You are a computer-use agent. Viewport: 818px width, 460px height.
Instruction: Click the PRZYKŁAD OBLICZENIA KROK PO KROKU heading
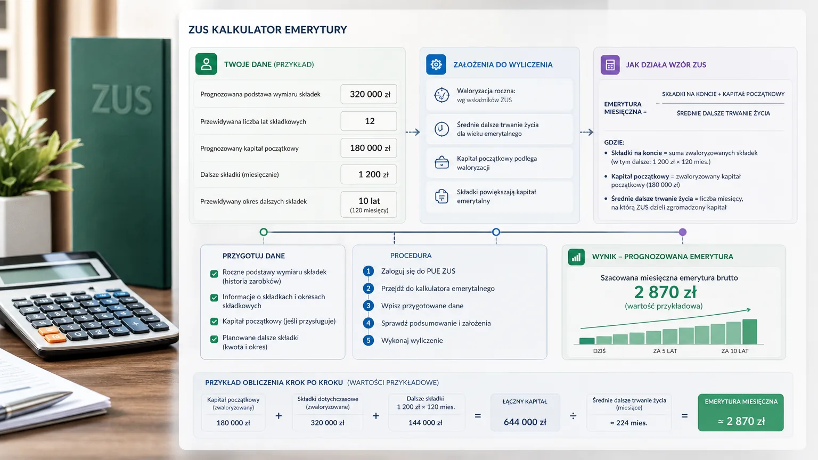click(274, 383)
